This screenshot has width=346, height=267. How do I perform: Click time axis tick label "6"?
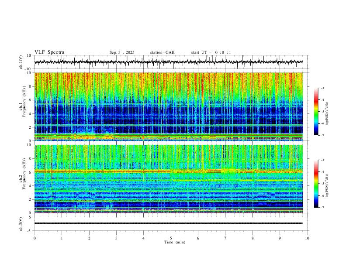pos(198,238)
